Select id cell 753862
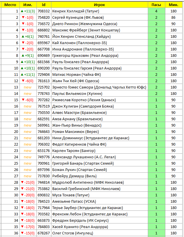 coord(44,189)
